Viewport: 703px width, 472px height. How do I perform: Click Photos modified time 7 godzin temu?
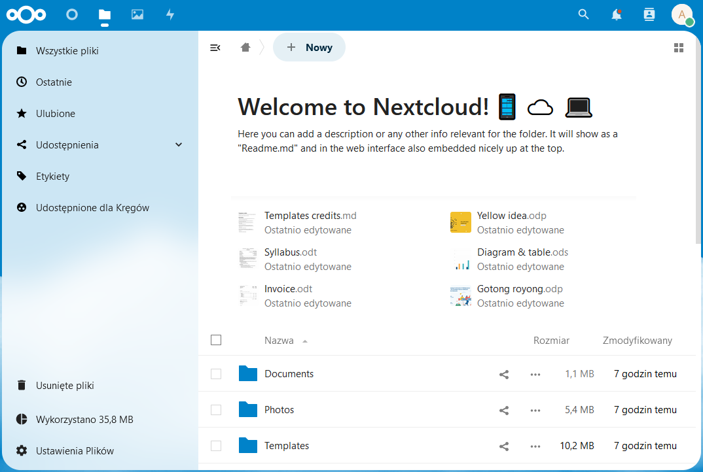coord(645,410)
